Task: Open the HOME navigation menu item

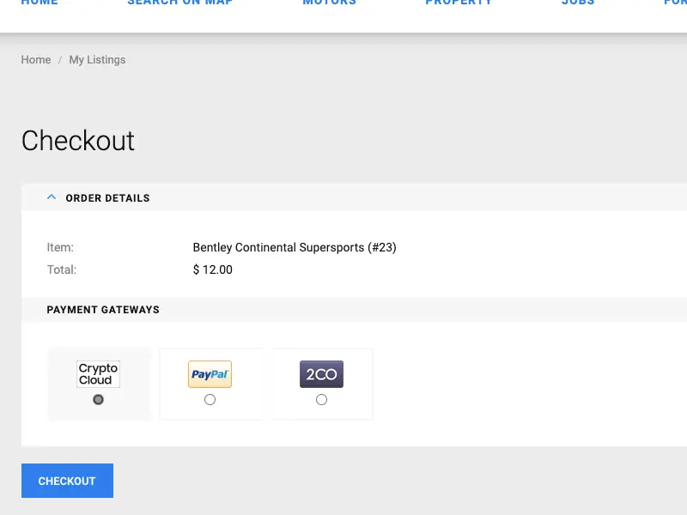Action: click(40, 3)
